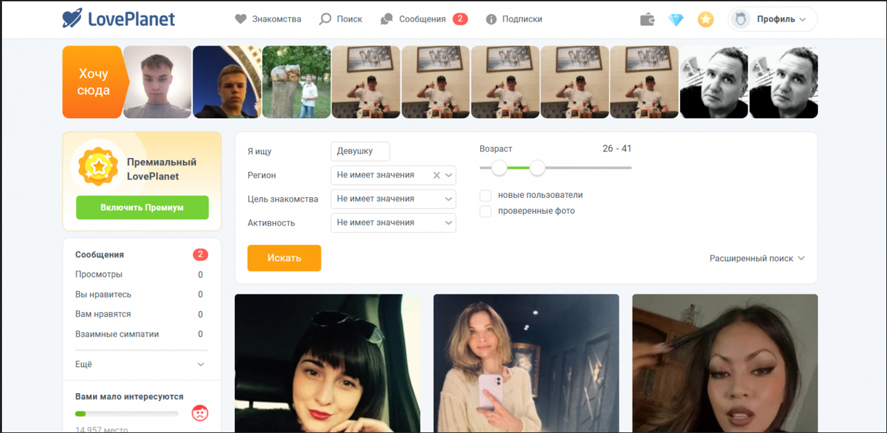The width and height of the screenshot is (887, 433).
Task: Open the Цель знакомства dropdown
Action: tap(394, 199)
